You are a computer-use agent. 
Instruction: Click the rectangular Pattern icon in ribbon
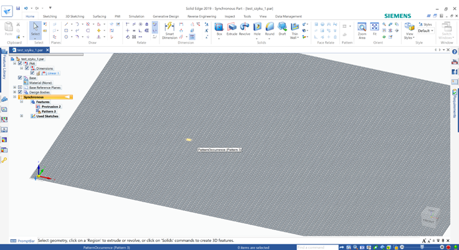(x=345, y=26)
